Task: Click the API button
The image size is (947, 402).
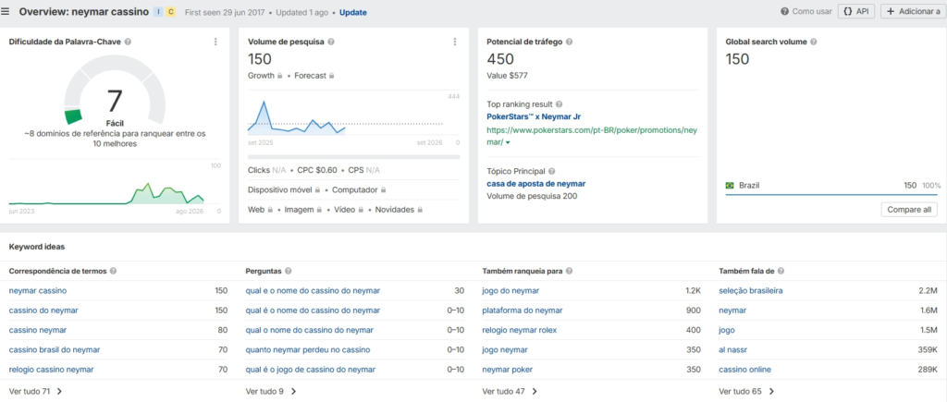Action: coord(855,11)
